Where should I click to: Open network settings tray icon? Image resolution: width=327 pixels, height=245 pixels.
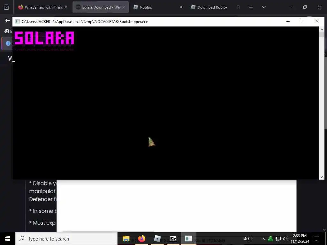click(278, 239)
